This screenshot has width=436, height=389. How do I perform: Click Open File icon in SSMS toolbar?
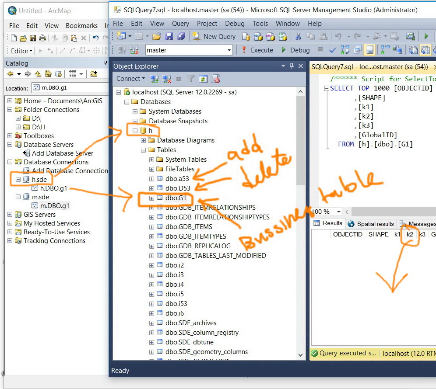tap(157, 36)
